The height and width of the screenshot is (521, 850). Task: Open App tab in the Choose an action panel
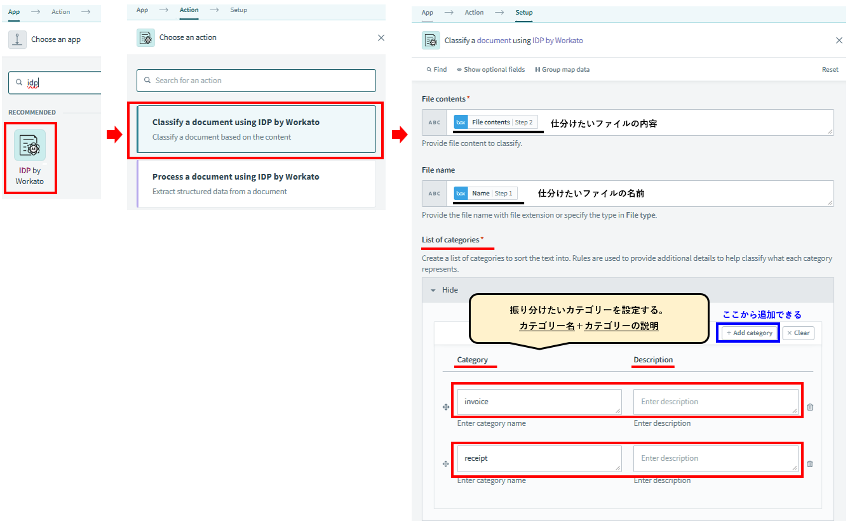click(142, 10)
